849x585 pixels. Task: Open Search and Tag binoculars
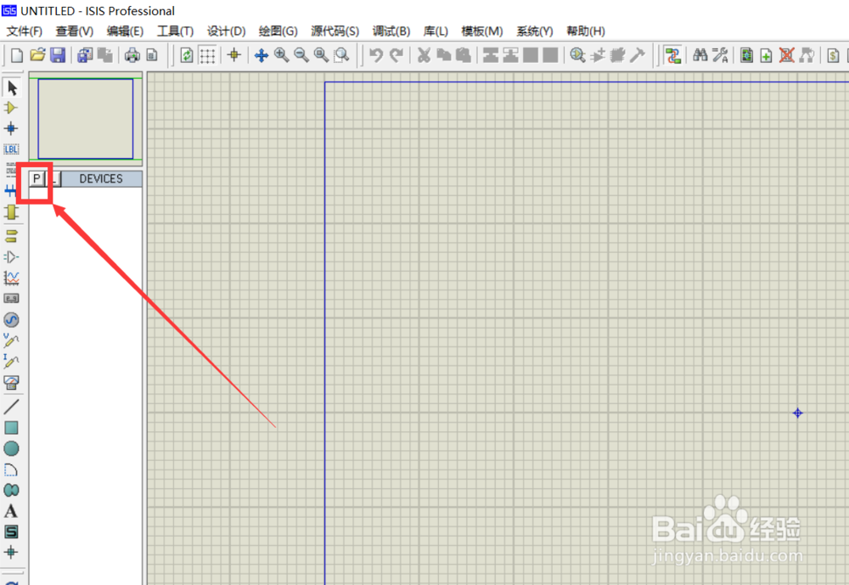[700, 55]
